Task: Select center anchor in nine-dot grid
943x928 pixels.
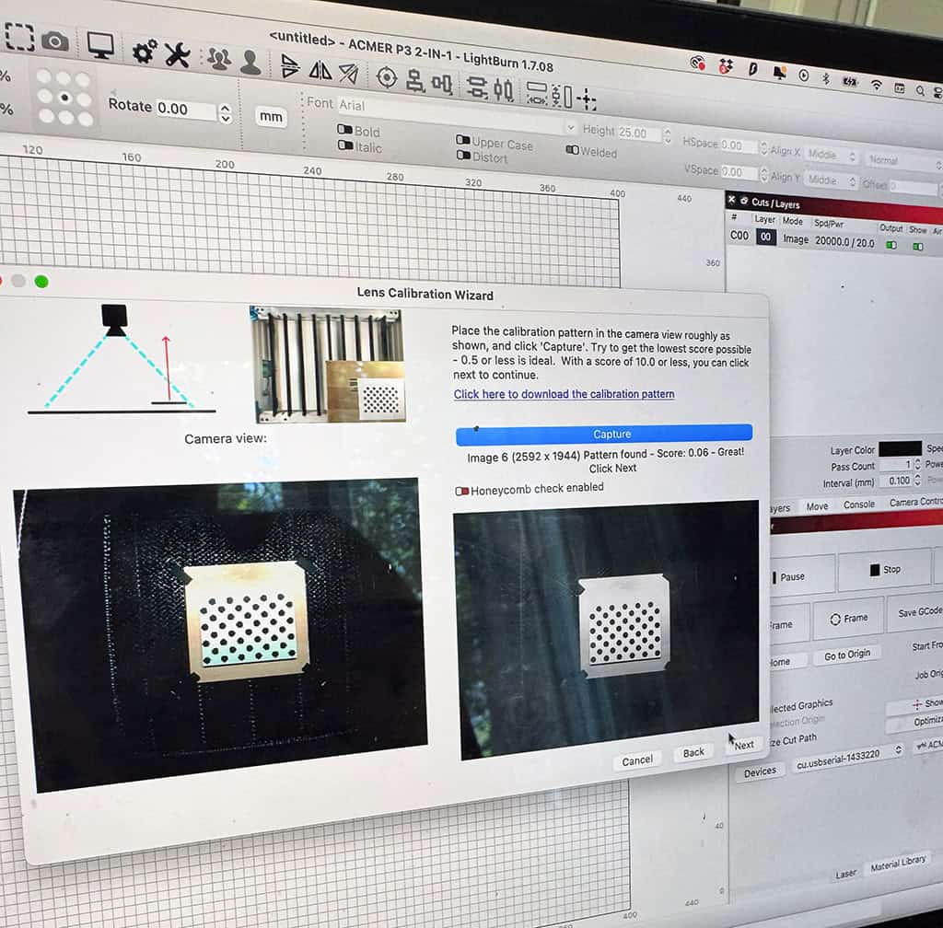Action: [64, 98]
